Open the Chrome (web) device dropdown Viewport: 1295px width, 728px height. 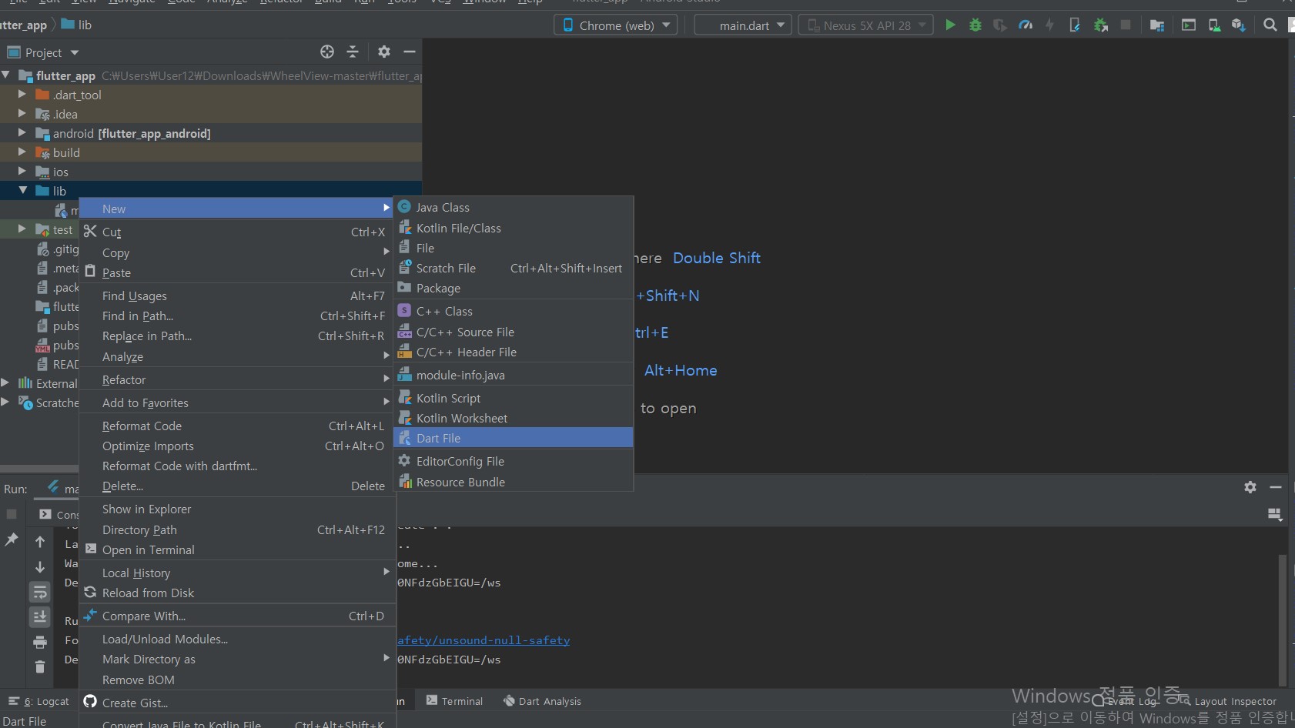point(616,25)
